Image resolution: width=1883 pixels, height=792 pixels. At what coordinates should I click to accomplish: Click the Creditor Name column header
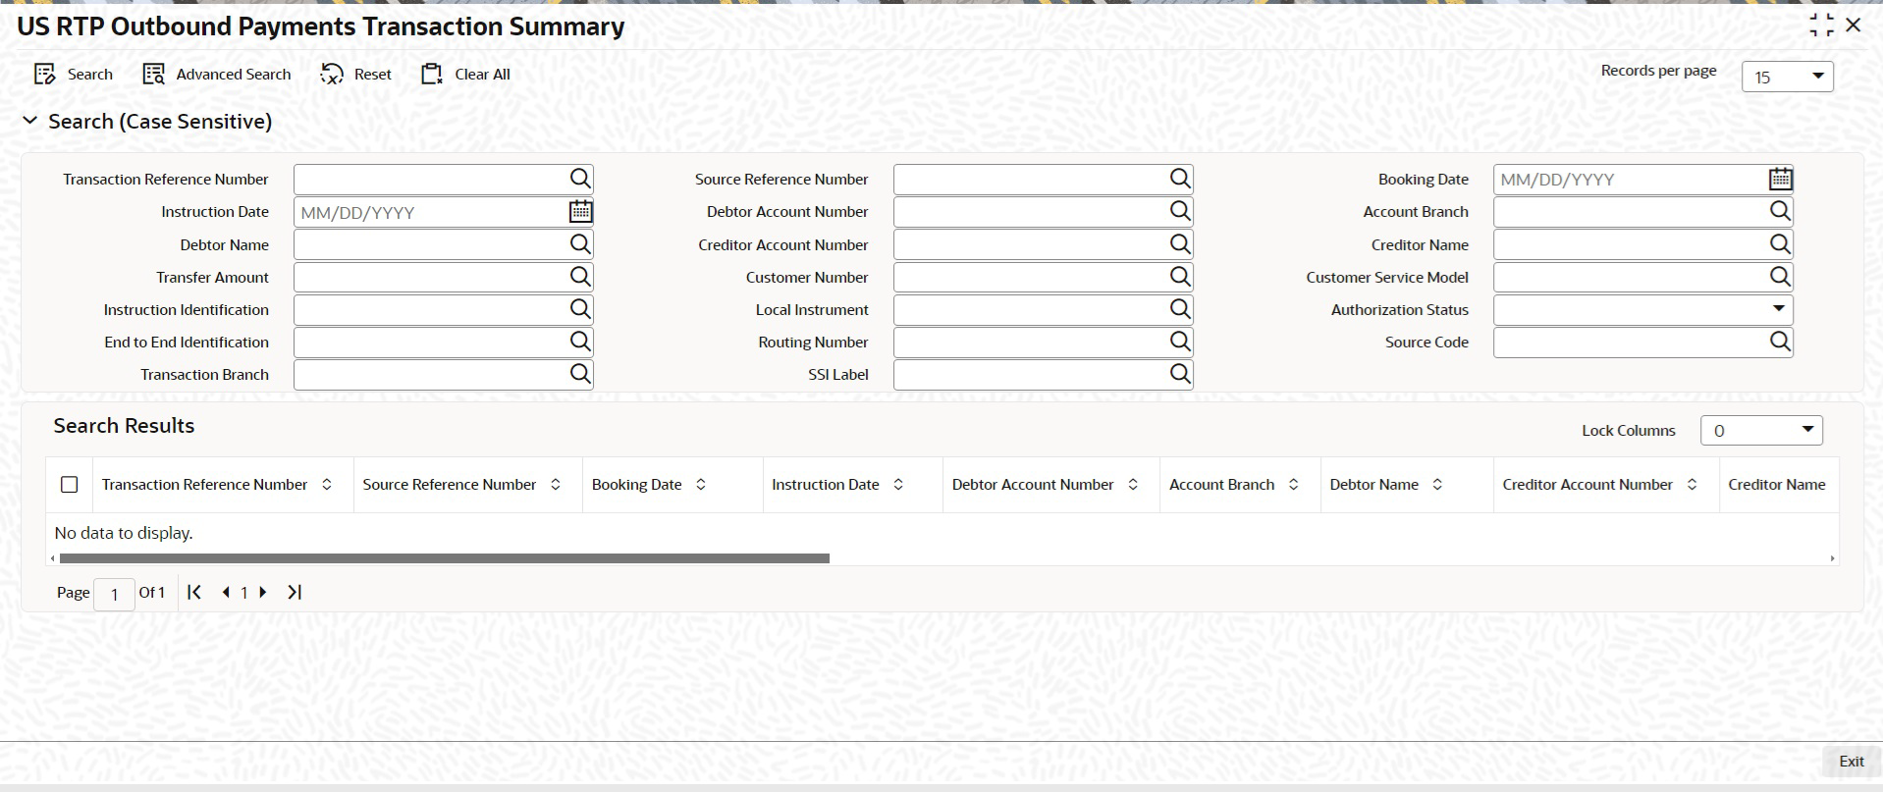click(1777, 484)
